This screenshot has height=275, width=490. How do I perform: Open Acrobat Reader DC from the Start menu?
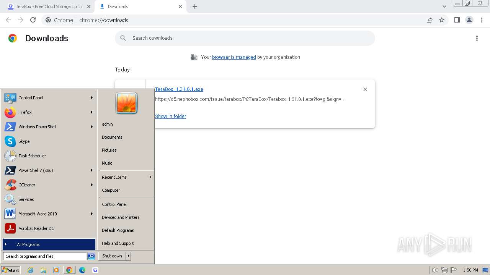(49, 228)
